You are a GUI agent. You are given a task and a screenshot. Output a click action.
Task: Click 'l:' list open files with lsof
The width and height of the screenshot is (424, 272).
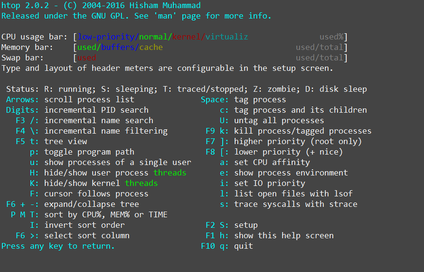(224, 194)
